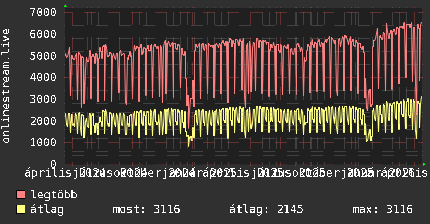Viewport: 430px width, 224px height.
Task: Click the 5000 y-axis label
Action: click(x=43, y=56)
